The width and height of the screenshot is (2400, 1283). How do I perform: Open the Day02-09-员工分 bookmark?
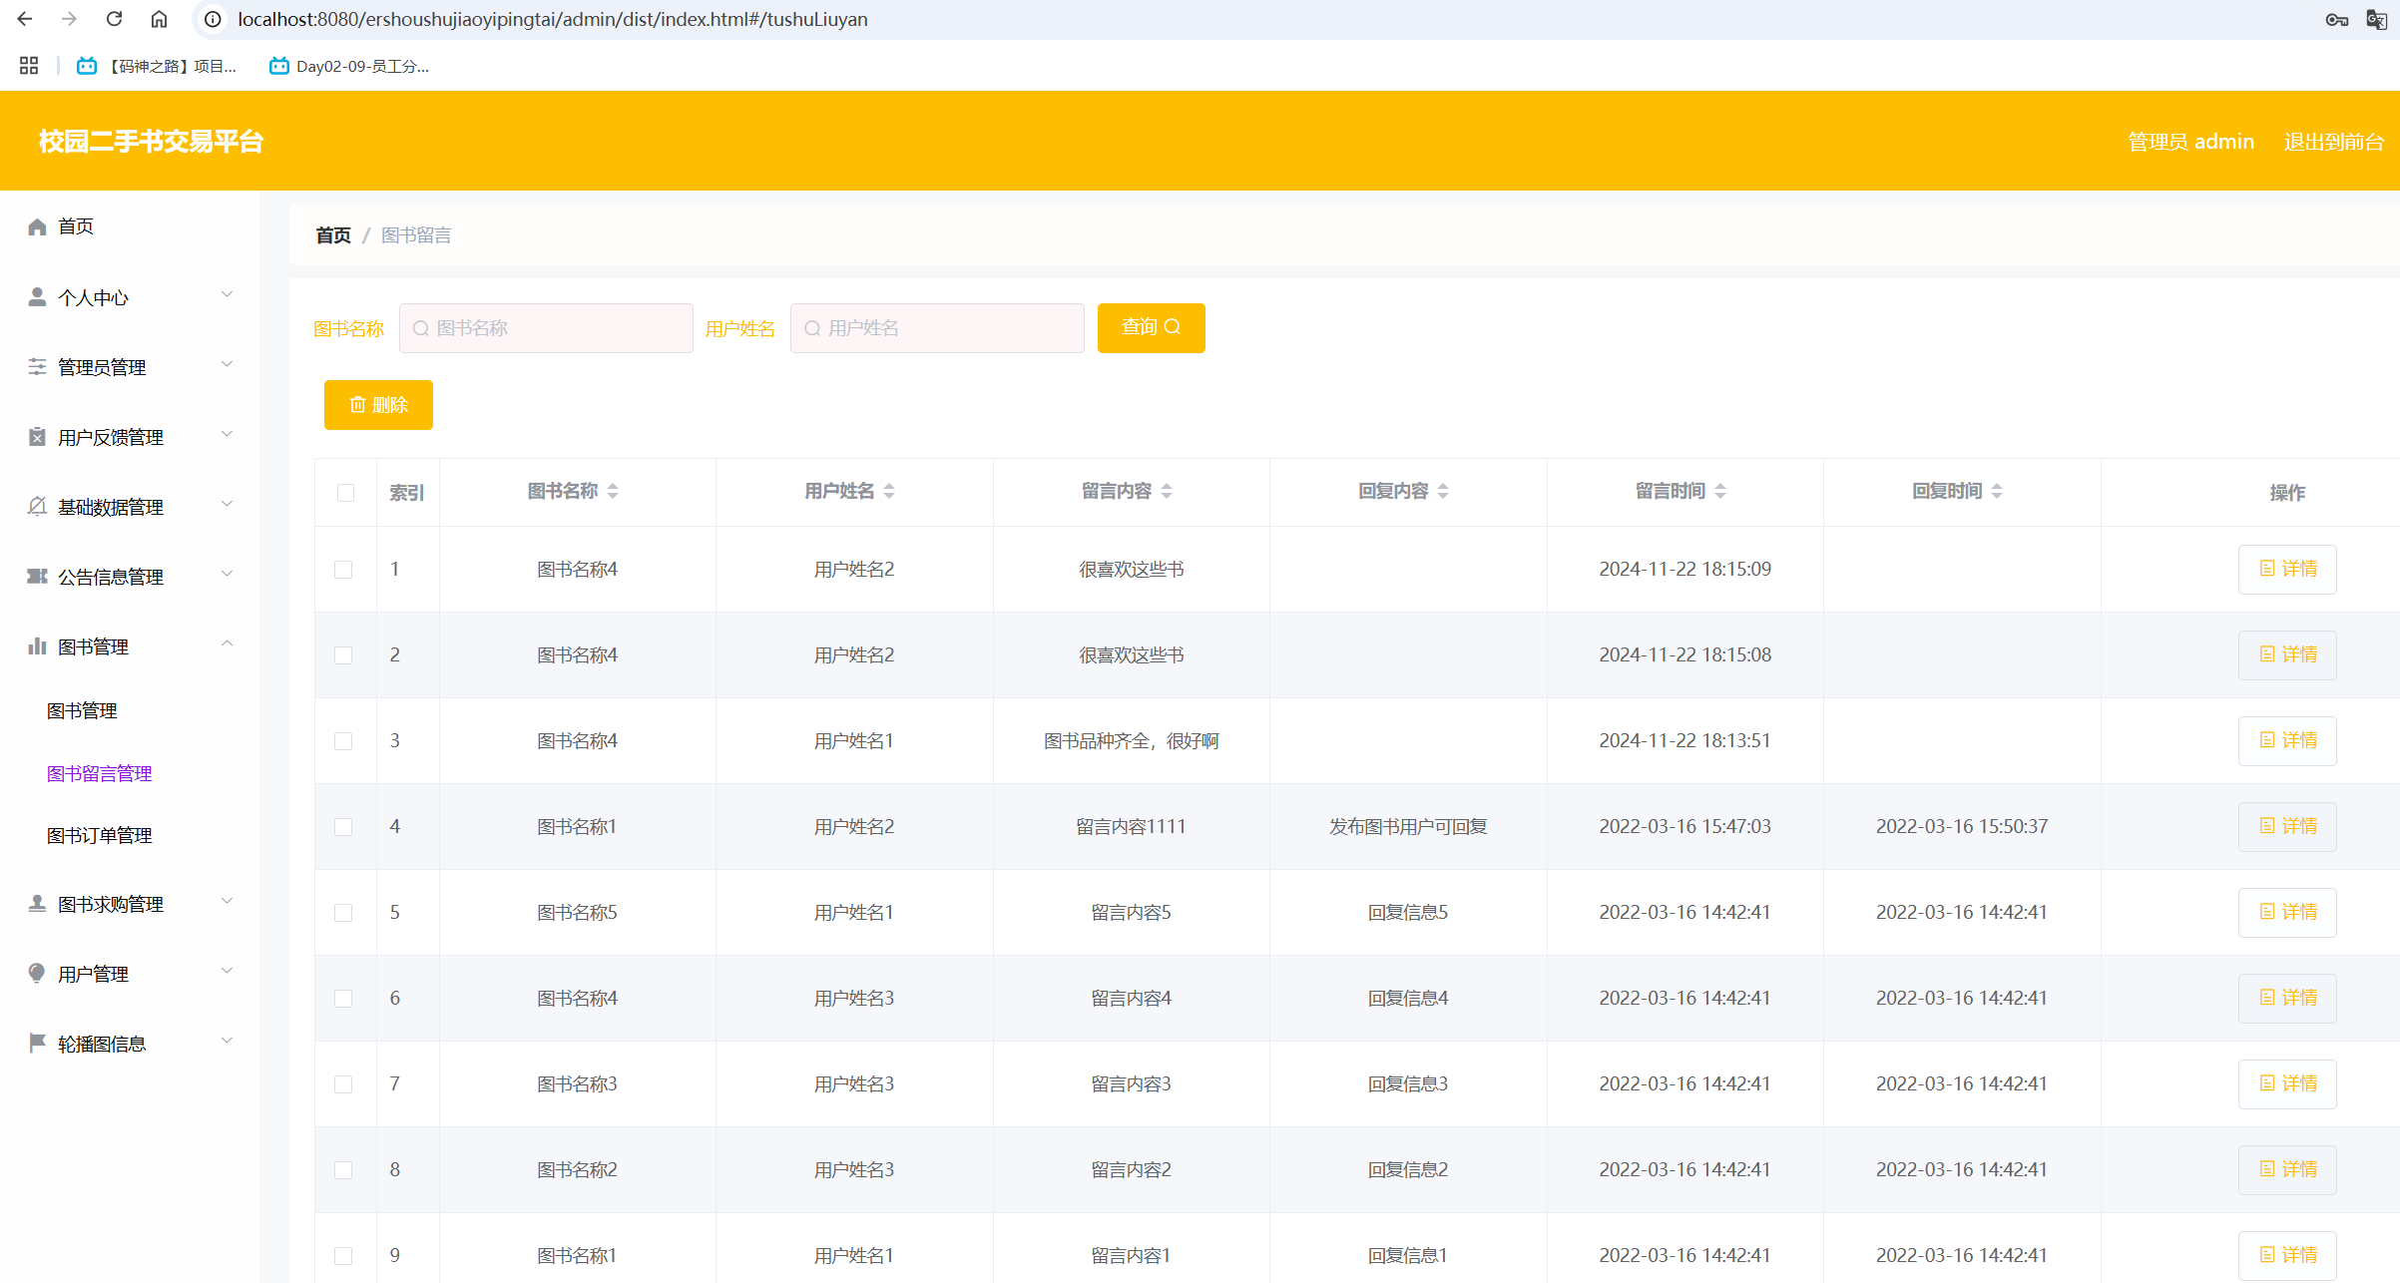349,66
